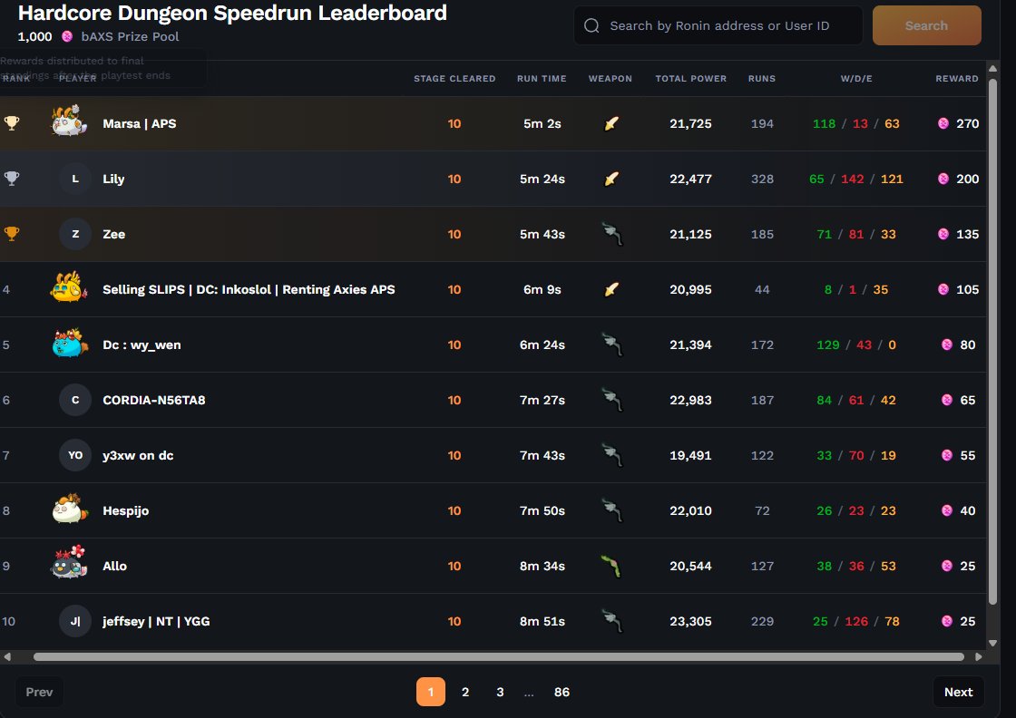Click CORDIA-N56TA8's "C" avatar circle

(x=75, y=400)
